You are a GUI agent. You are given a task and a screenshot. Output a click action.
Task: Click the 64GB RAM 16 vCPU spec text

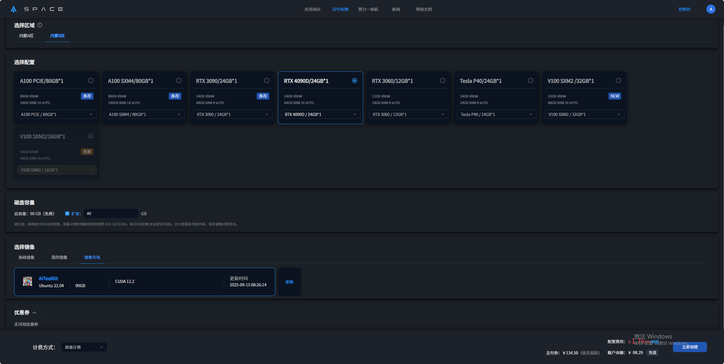299,103
